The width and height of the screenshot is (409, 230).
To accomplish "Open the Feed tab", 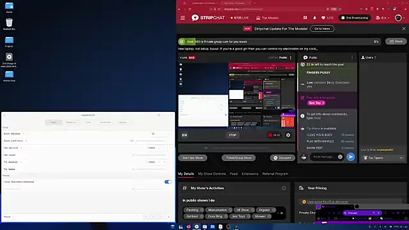I will pos(234,174).
